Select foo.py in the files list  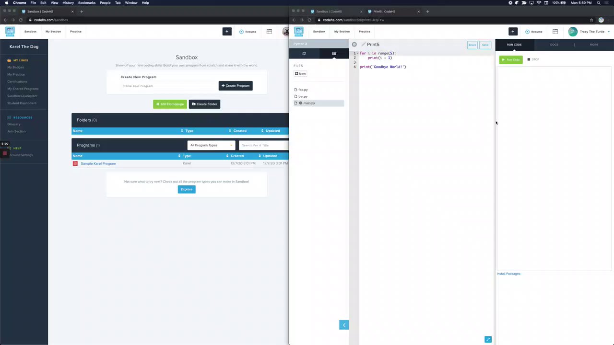click(303, 90)
